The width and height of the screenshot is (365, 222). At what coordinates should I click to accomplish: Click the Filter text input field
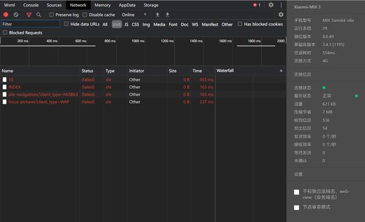[x=30, y=24]
